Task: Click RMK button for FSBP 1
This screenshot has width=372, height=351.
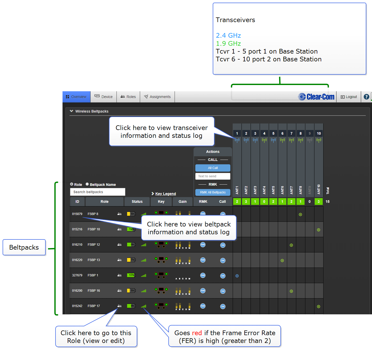Action: pyautogui.click(x=203, y=275)
